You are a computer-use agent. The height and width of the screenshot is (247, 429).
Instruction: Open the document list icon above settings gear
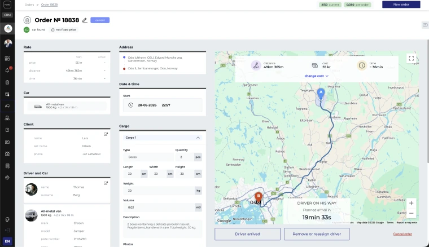pos(7,166)
